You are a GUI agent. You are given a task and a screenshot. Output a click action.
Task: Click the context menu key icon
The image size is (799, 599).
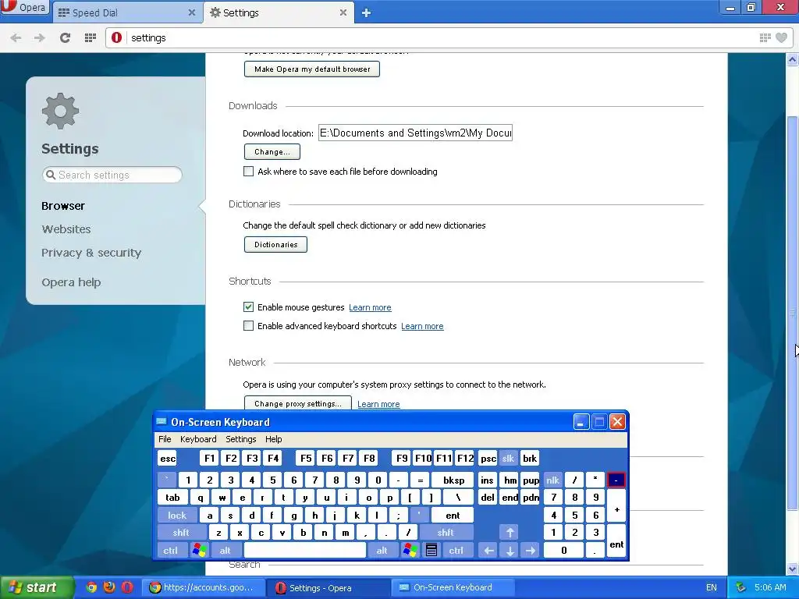click(x=431, y=551)
